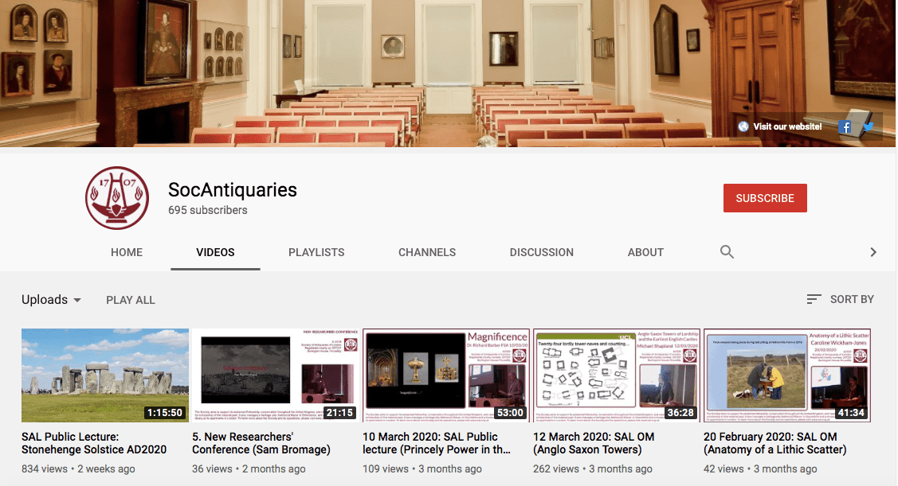Open the Stonehenge Solstice video thumbnail

coord(105,375)
